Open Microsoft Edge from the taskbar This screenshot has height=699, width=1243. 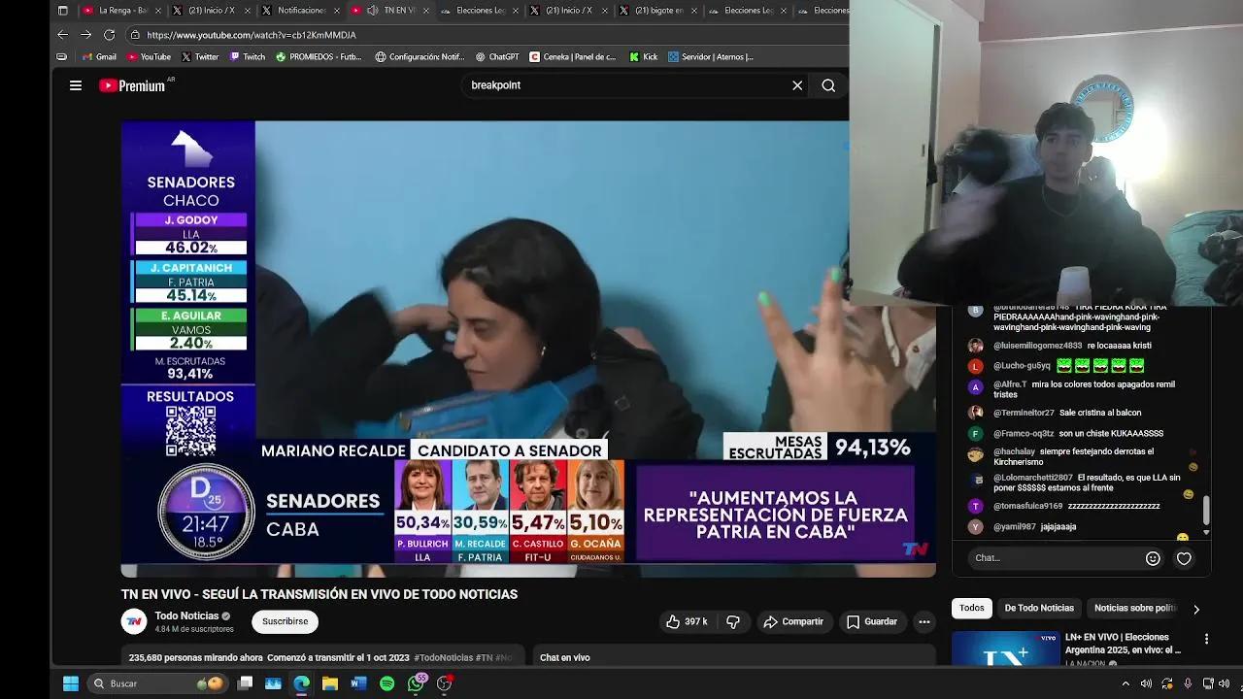[x=302, y=683]
